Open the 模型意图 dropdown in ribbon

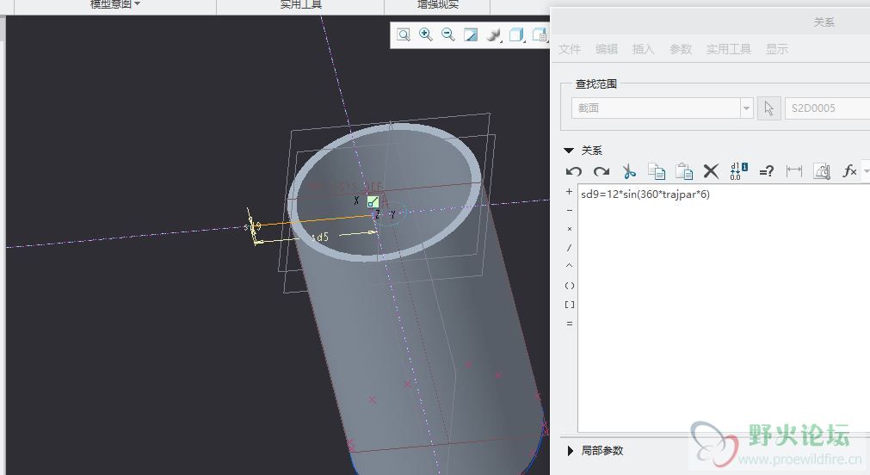[x=114, y=4]
